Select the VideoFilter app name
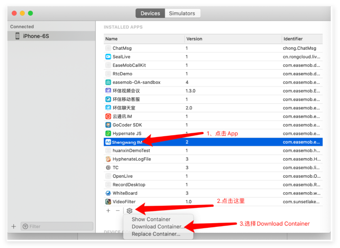 (x=124, y=201)
